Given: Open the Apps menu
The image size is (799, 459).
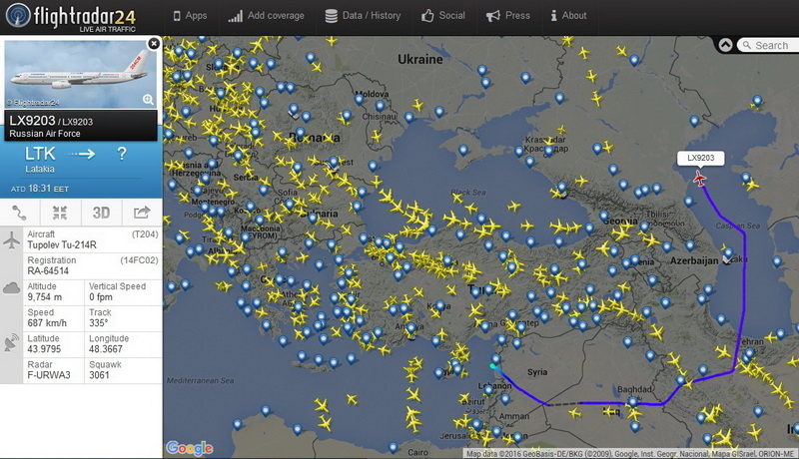Looking at the screenshot, I should click(190, 16).
